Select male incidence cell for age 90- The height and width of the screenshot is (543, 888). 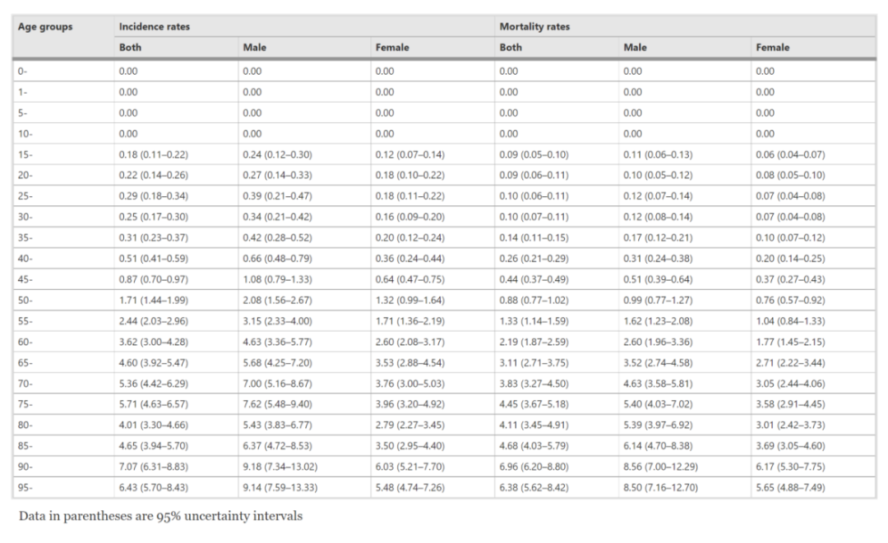click(279, 468)
